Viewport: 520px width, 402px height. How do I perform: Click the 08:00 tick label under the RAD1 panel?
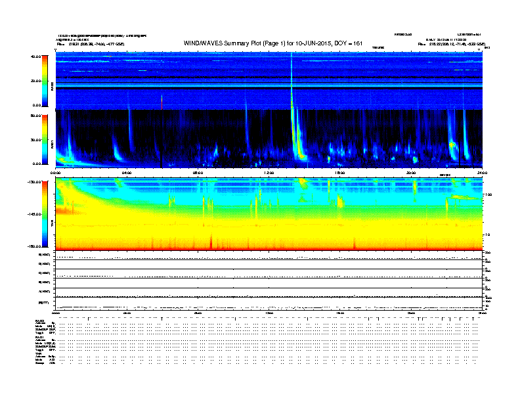pos(198,173)
